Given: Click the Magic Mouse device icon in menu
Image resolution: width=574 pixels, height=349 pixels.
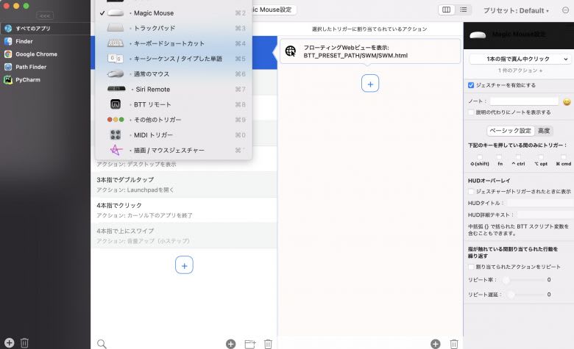Looking at the screenshot, I should click(x=116, y=13).
